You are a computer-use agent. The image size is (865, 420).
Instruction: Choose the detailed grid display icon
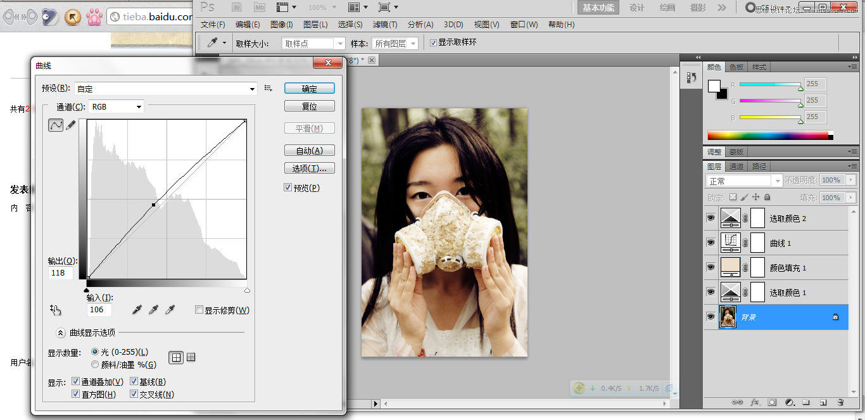191,357
